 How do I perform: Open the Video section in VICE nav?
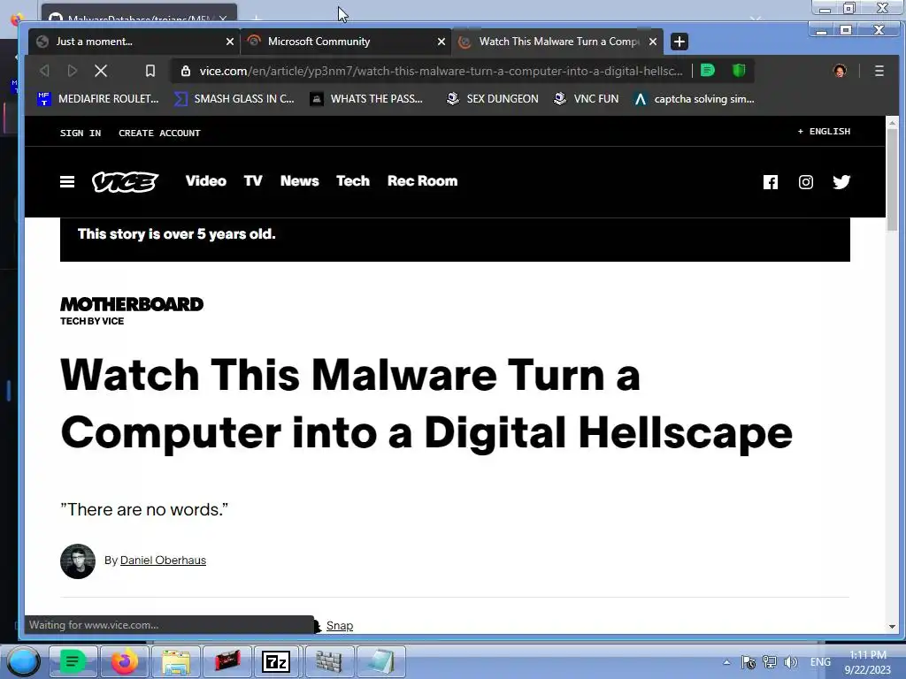pos(205,180)
